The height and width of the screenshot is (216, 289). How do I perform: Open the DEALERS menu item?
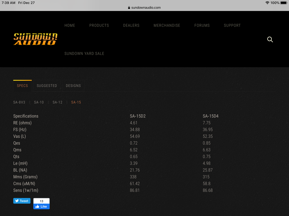click(x=131, y=25)
